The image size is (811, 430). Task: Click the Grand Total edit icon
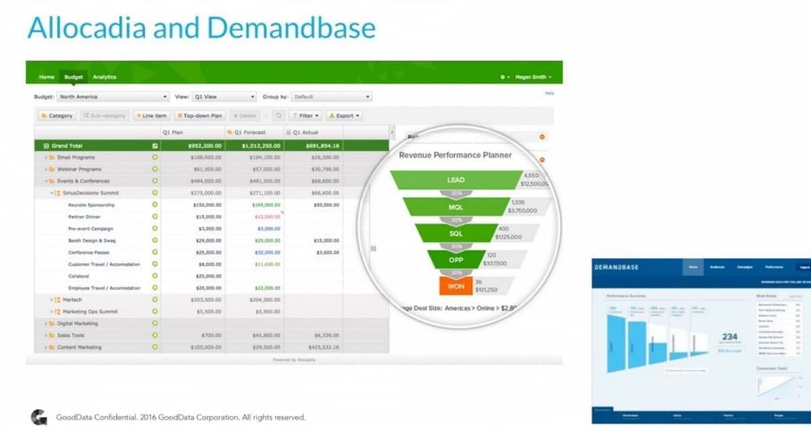[155, 146]
